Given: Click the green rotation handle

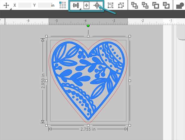Looking at the screenshot, I should click(x=88, y=26).
